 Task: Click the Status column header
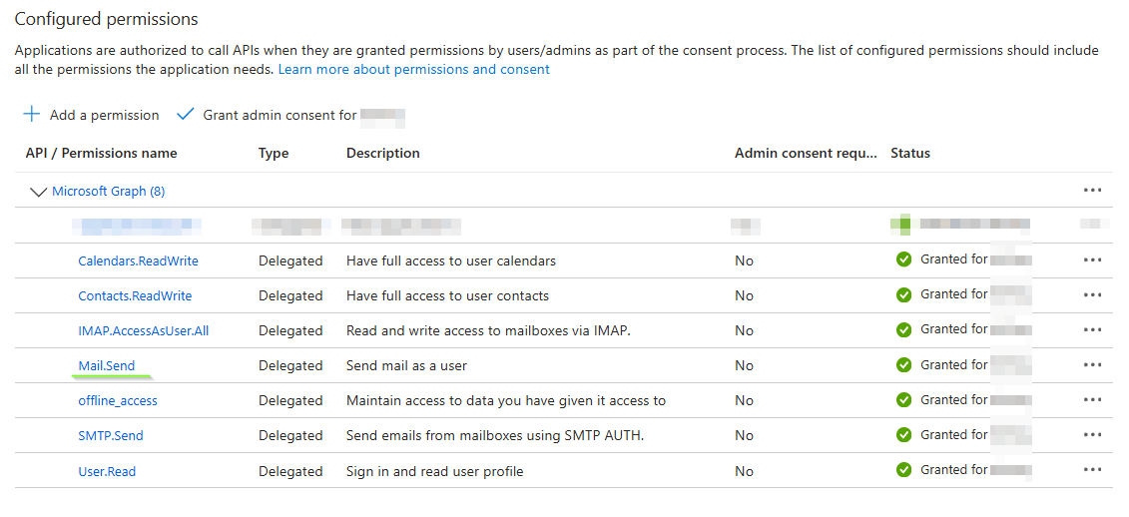tap(910, 153)
